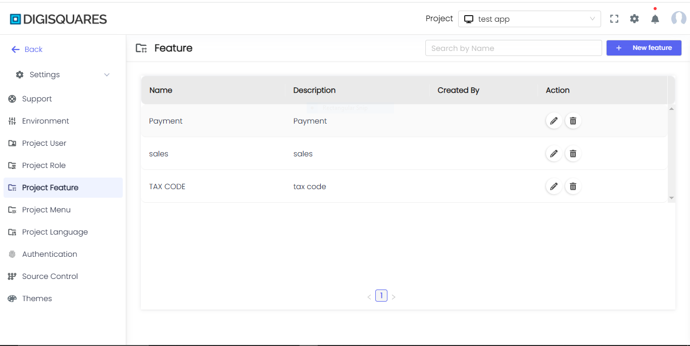Screen dimensions: 690x346
Task: Click the Back link
Action: click(33, 49)
